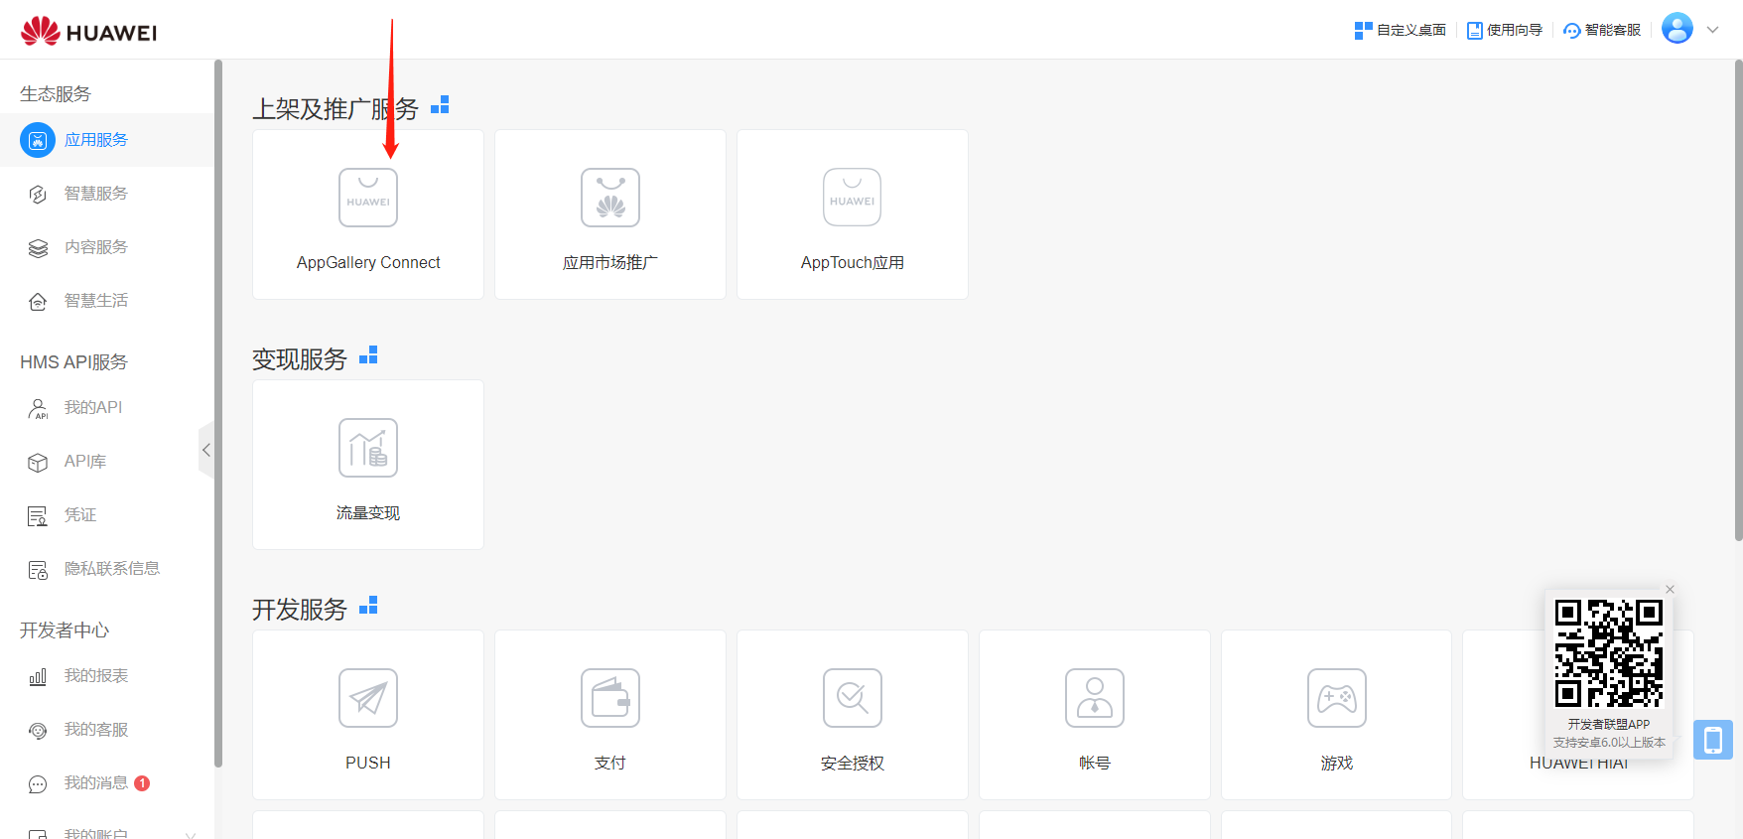The width and height of the screenshot is (1743, 839).
Task: Click grid icon beside 开发服务
Action: [x=368, y=606]
